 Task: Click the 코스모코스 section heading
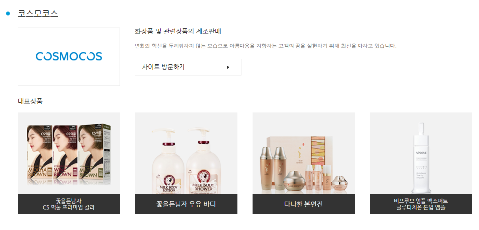pos(38,13)
